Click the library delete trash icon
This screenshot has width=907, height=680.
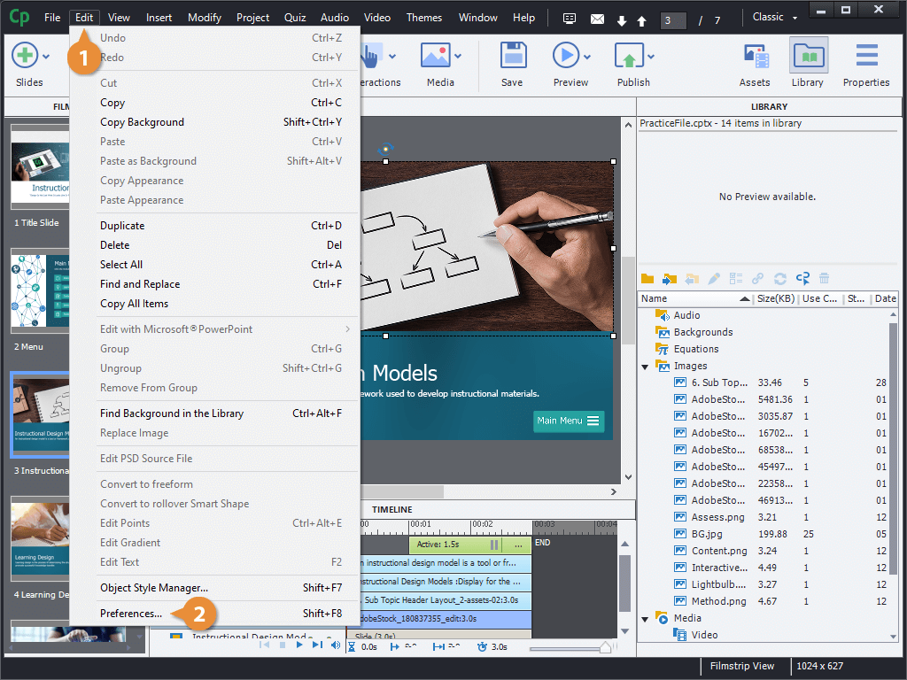825,279
